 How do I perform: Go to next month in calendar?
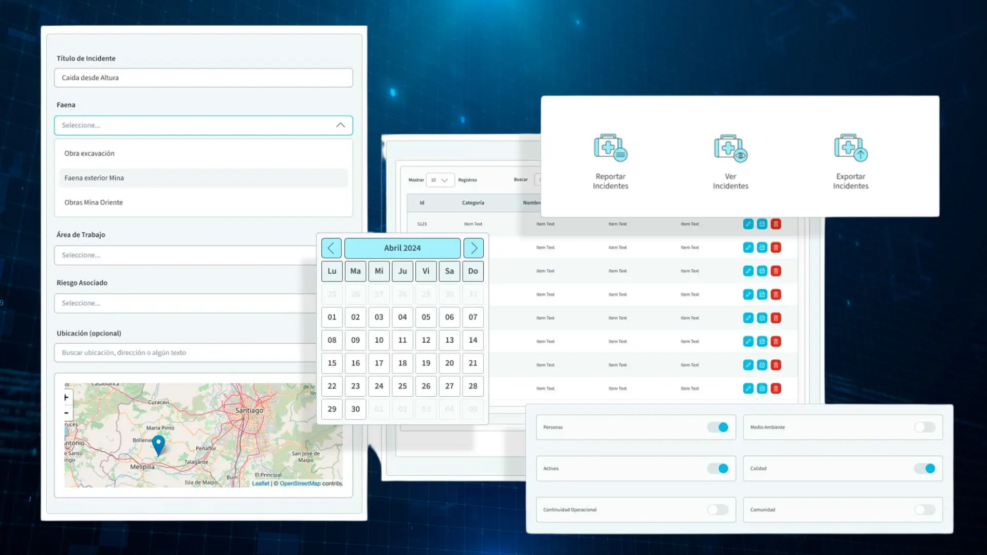click(473, 248)
